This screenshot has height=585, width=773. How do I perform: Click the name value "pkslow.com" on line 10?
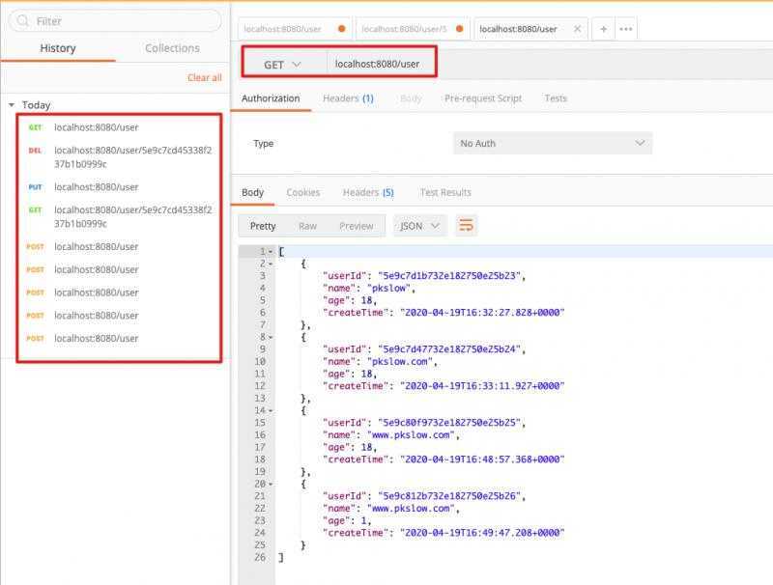400,361
